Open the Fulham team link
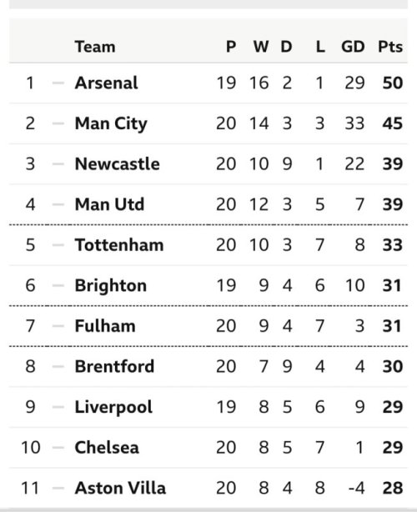417x512 pixels. click(x=105, y=326)
